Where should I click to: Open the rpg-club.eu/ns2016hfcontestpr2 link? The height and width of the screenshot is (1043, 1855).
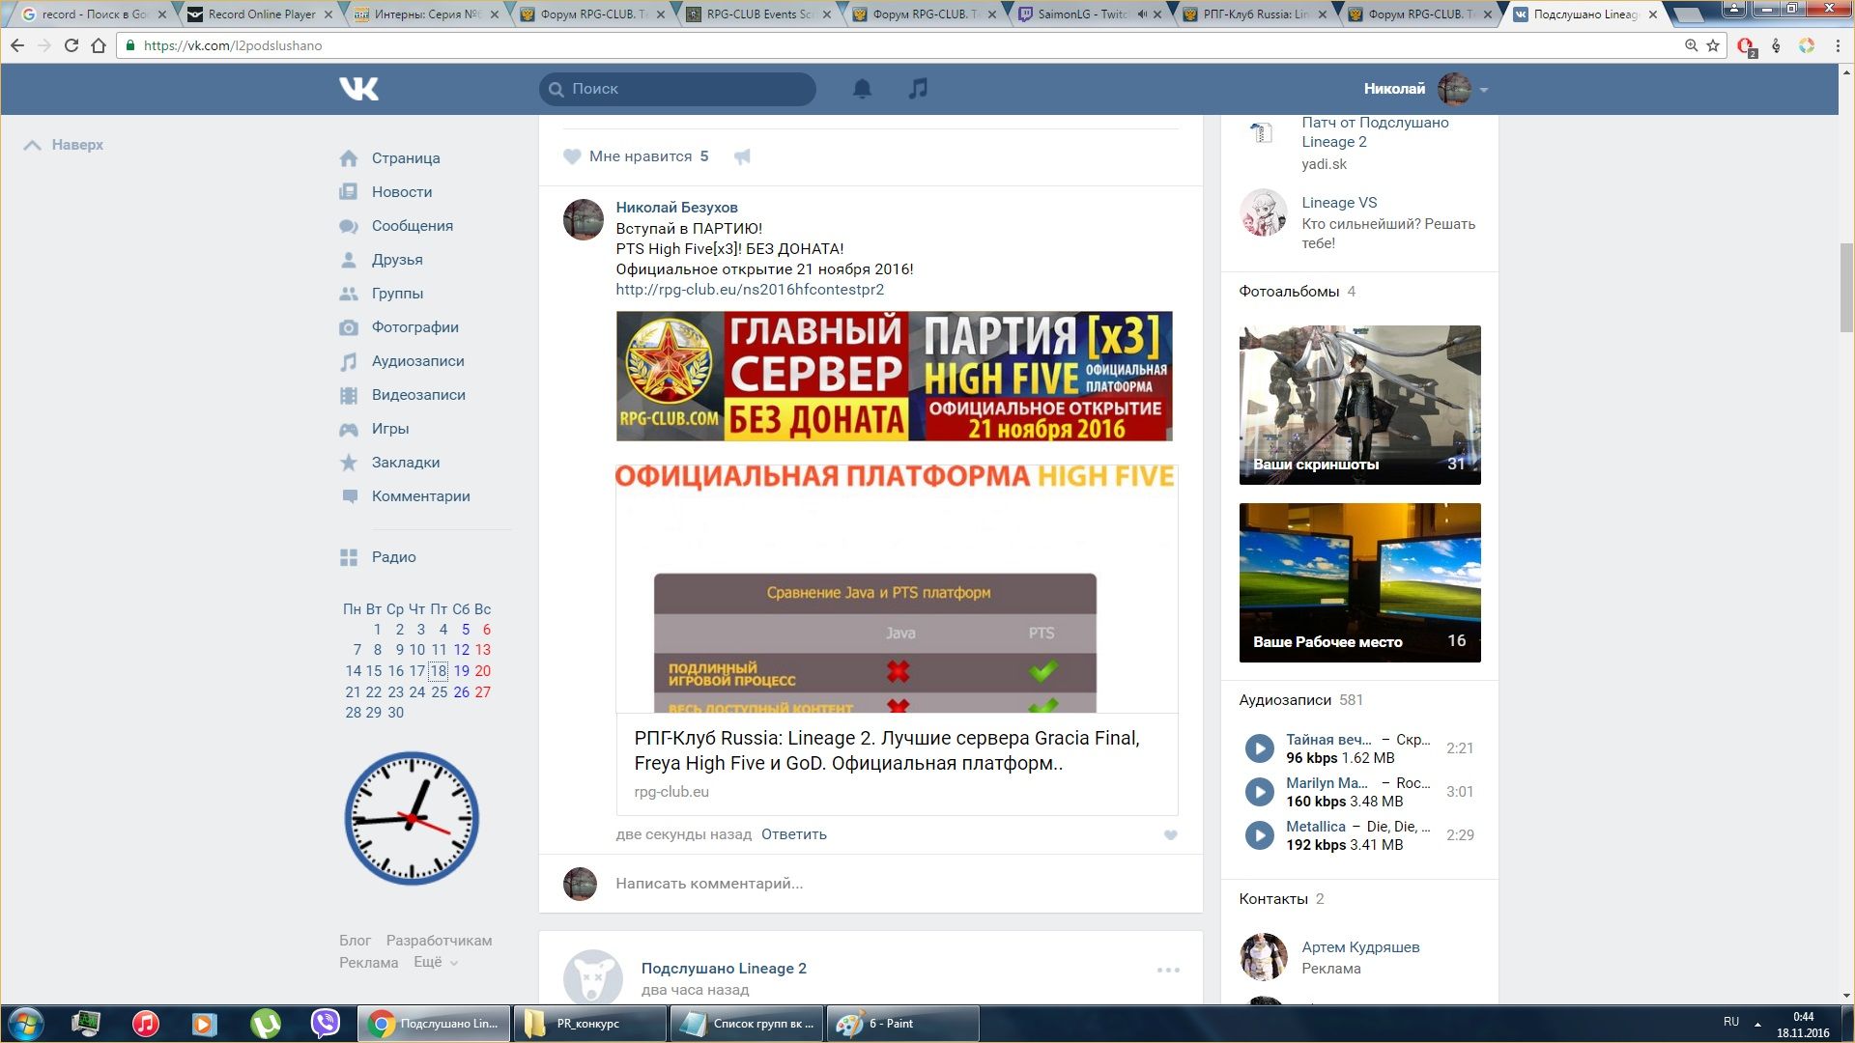point(750,290)
